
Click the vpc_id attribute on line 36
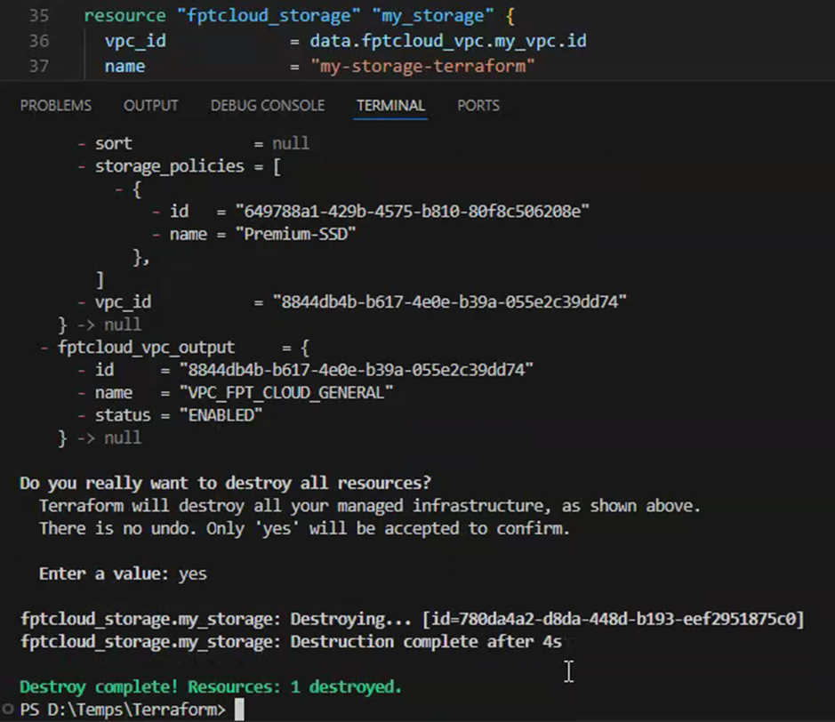coord(134,41)
